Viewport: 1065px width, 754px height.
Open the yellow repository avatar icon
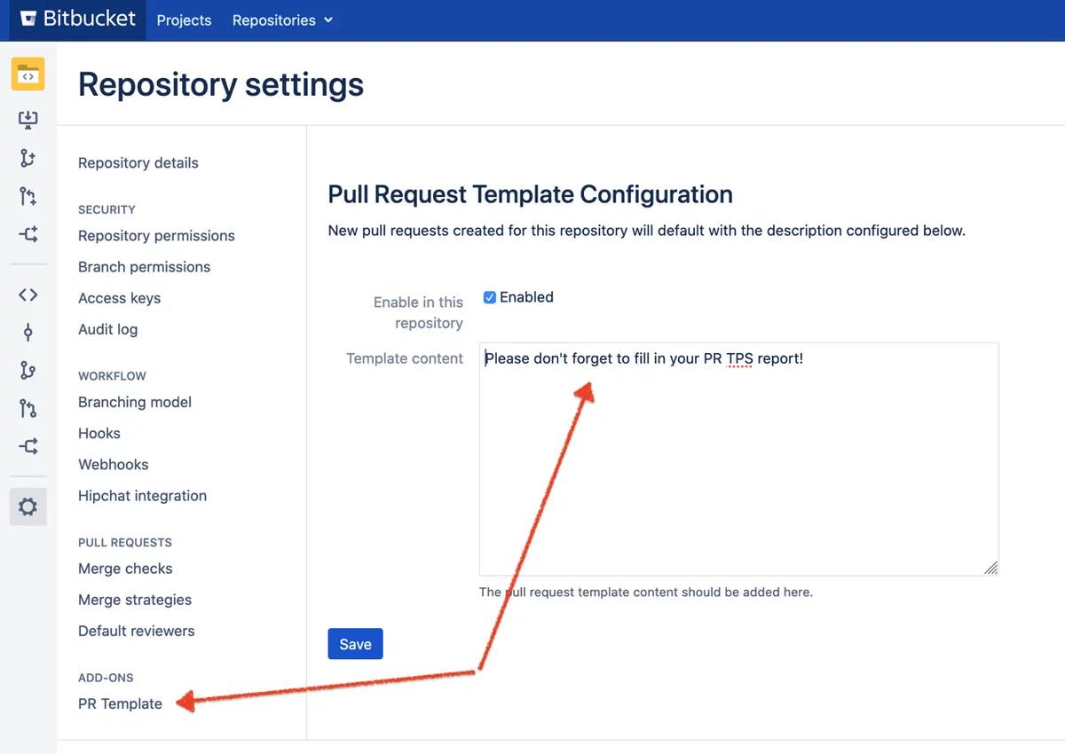(x=28, y=75)
